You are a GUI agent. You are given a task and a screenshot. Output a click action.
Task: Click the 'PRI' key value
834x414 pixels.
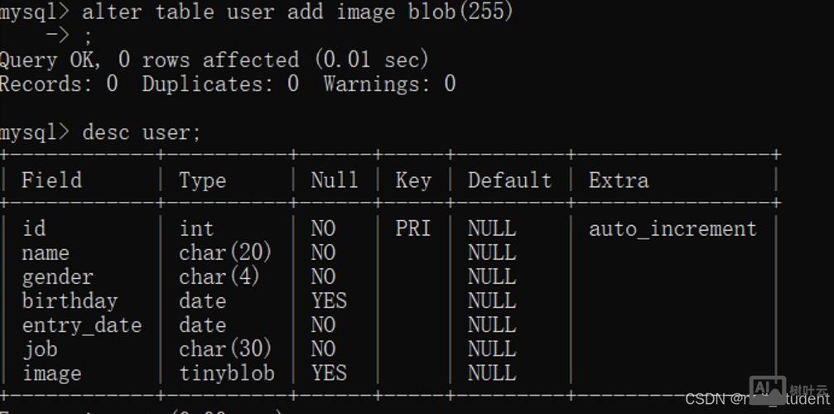tap(412, 229)
